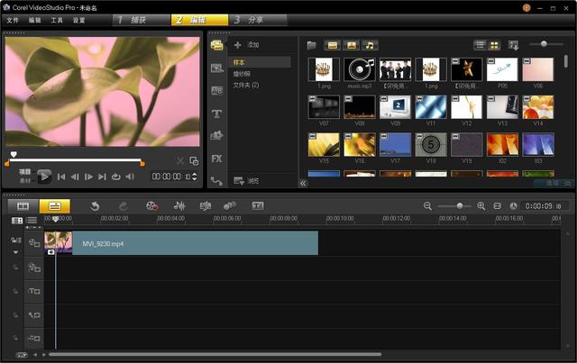The width and height of the screenshot is (577, 363).
Task: Open the Auto Music icon
Action: pyautogui.click(x=206, y=206)
